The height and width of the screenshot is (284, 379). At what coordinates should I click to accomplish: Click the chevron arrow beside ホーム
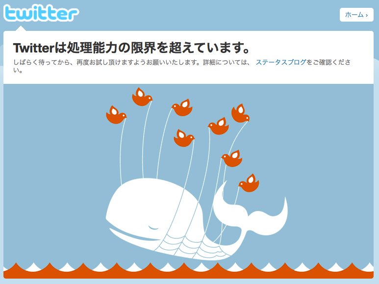pyautogui.click(x=367, y=15)
